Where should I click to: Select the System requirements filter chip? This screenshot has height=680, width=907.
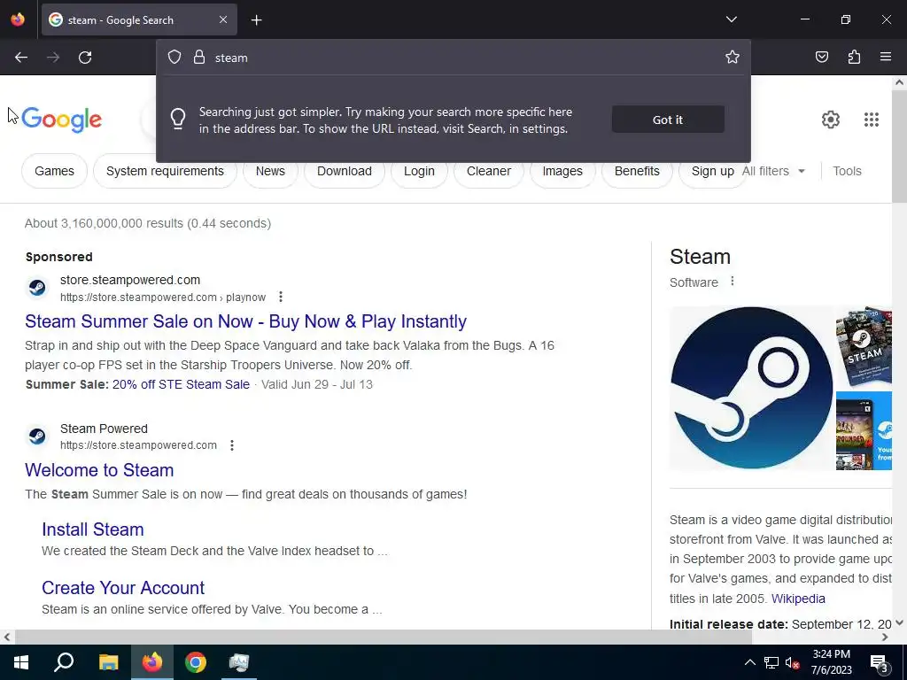pyautogui.click(x=165, y=171)
